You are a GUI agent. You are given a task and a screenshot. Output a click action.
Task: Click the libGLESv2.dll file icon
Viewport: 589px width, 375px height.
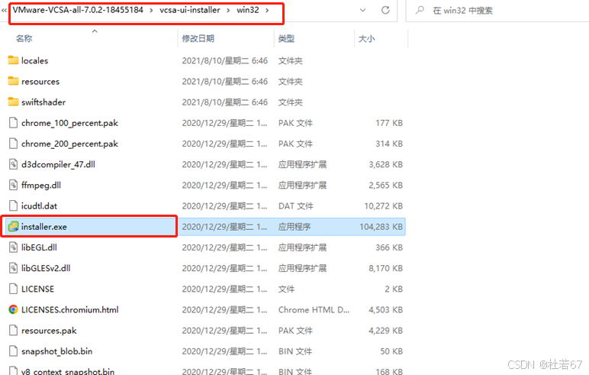tap(13, 268)
